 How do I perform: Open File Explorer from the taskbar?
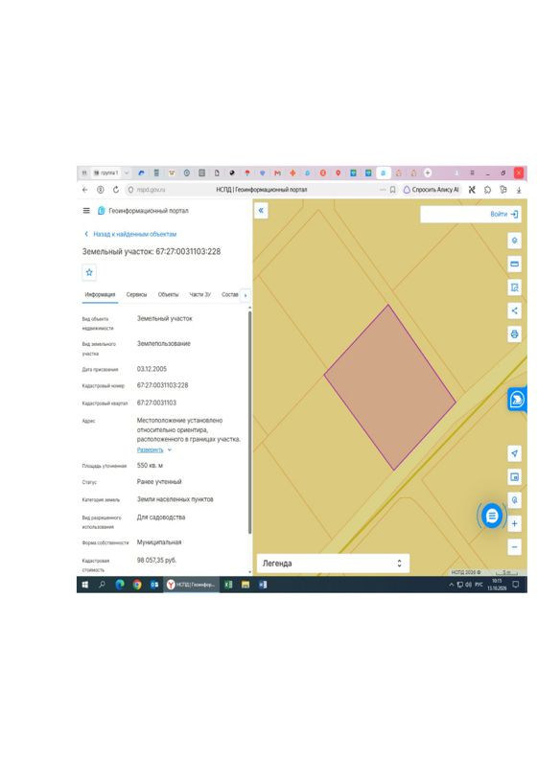pos(245,585)
